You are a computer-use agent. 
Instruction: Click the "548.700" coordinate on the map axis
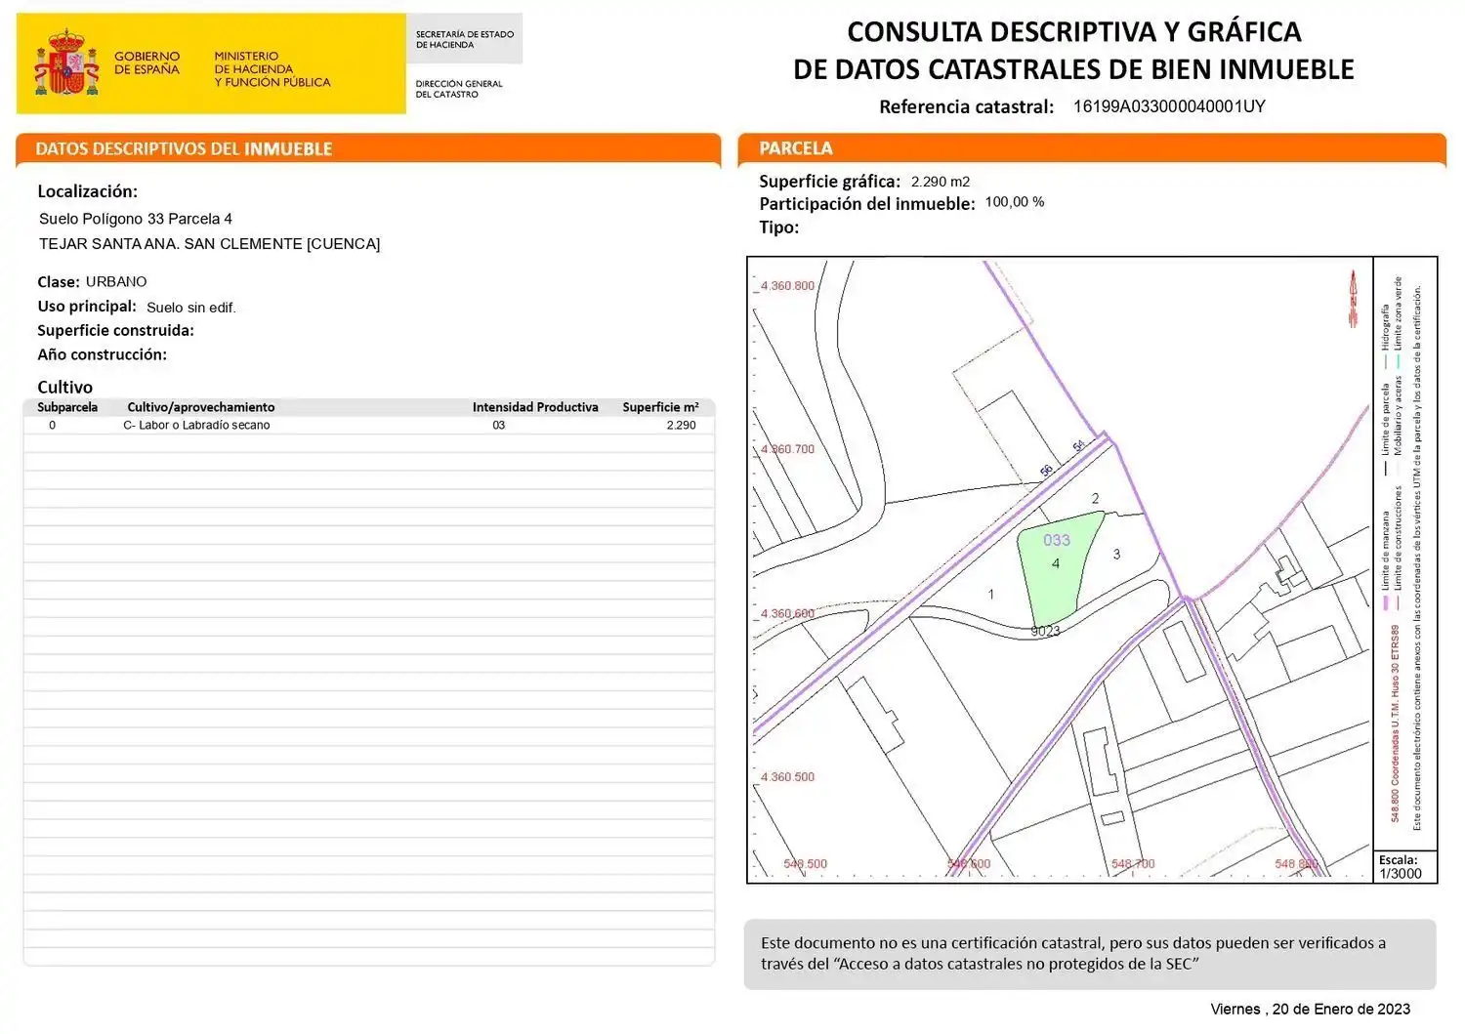click(x=1133, y=864)
